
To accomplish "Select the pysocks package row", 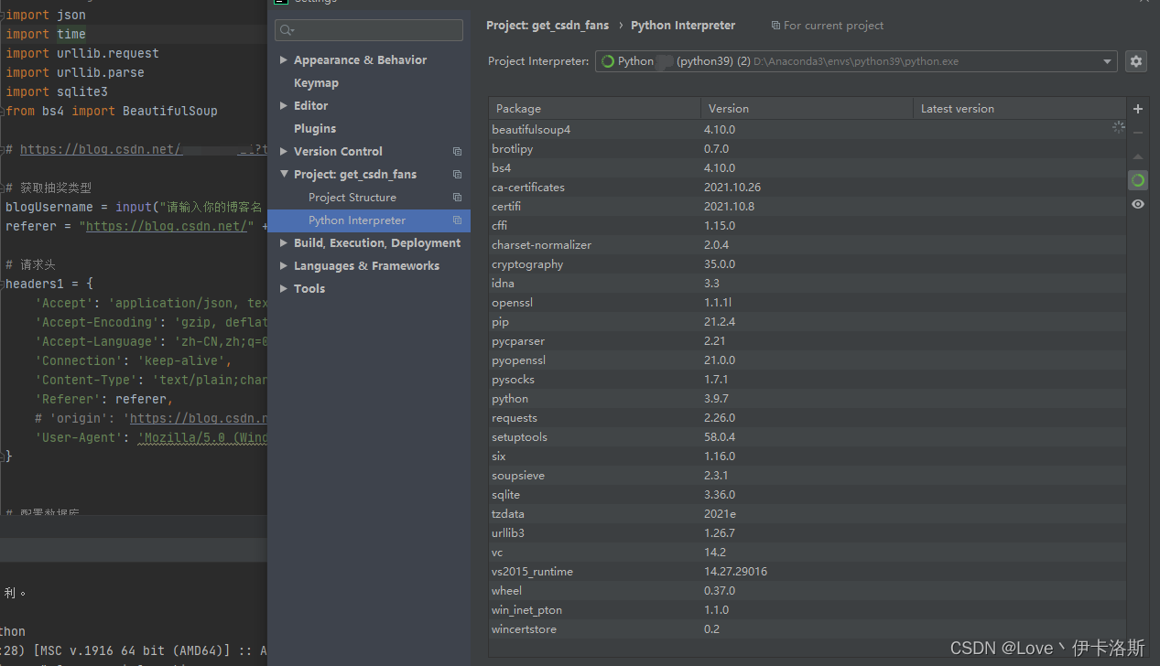I will click(807, 379).
